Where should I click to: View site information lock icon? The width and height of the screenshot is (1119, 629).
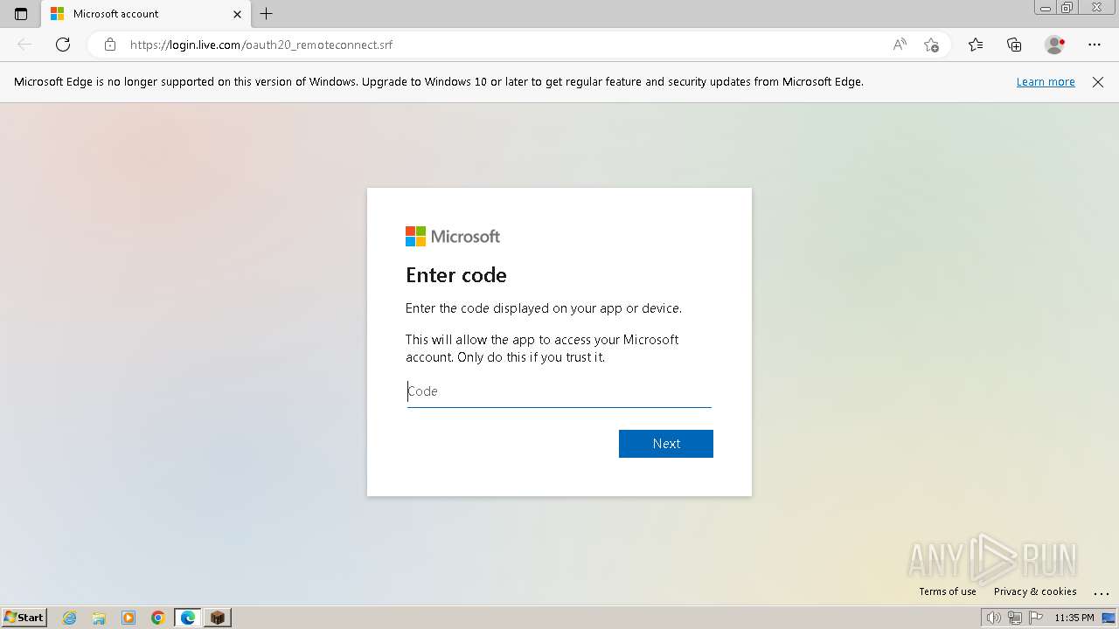[109, 45]
